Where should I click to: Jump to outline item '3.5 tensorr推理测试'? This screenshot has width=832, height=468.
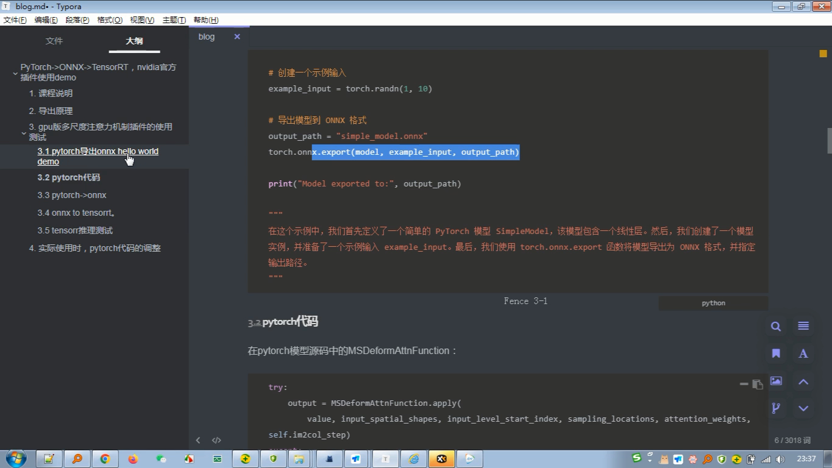click(x=75, y=230)
